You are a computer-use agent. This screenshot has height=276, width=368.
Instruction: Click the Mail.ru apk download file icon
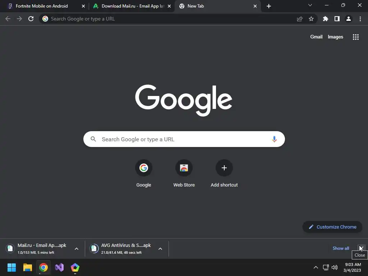(x=10, y=248)
